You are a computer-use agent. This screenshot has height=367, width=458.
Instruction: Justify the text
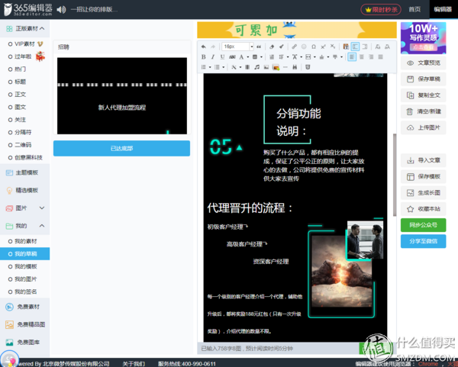pos(381,57)
